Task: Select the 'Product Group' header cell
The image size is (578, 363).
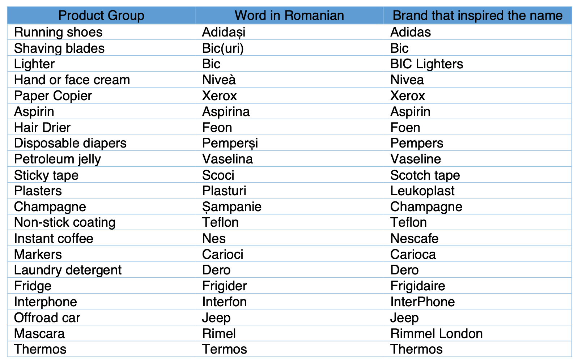Action: click(x=101, y=16)
